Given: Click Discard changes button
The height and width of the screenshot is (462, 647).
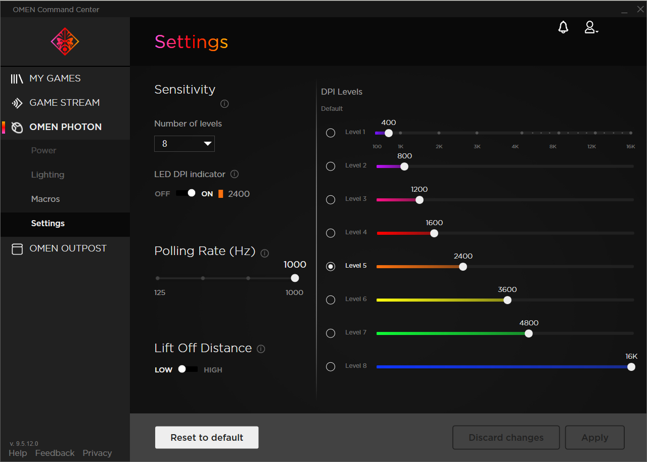Looking at the screenshot, I should (506, 438).
